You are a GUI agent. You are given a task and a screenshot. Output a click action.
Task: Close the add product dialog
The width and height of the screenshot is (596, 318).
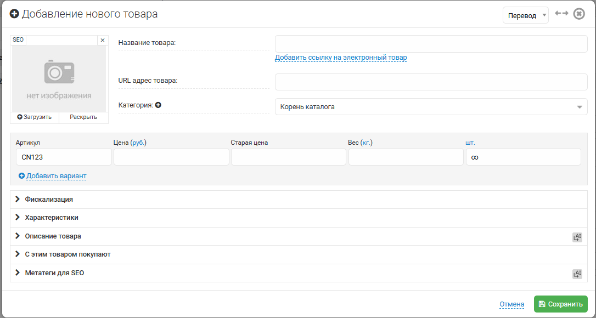[x=579, y=14]
